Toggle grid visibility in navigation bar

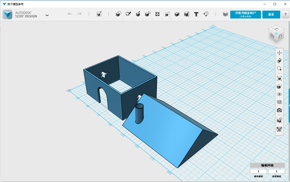tap(279, 102)
